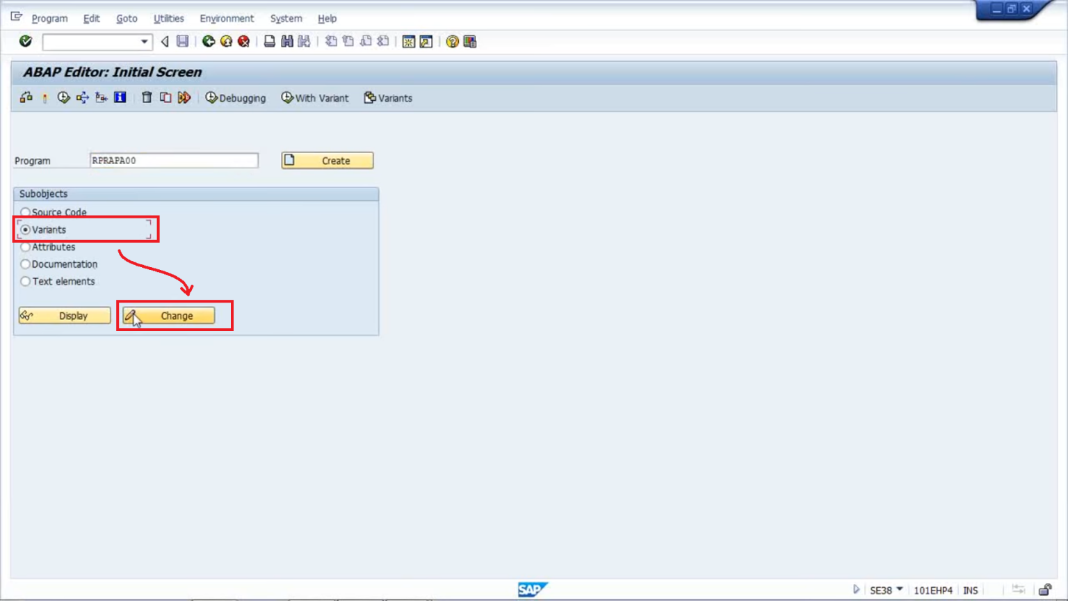This screenshot has height=601, width=1068.
Task: Click the Copy program icon
Action: coord(165,97)
